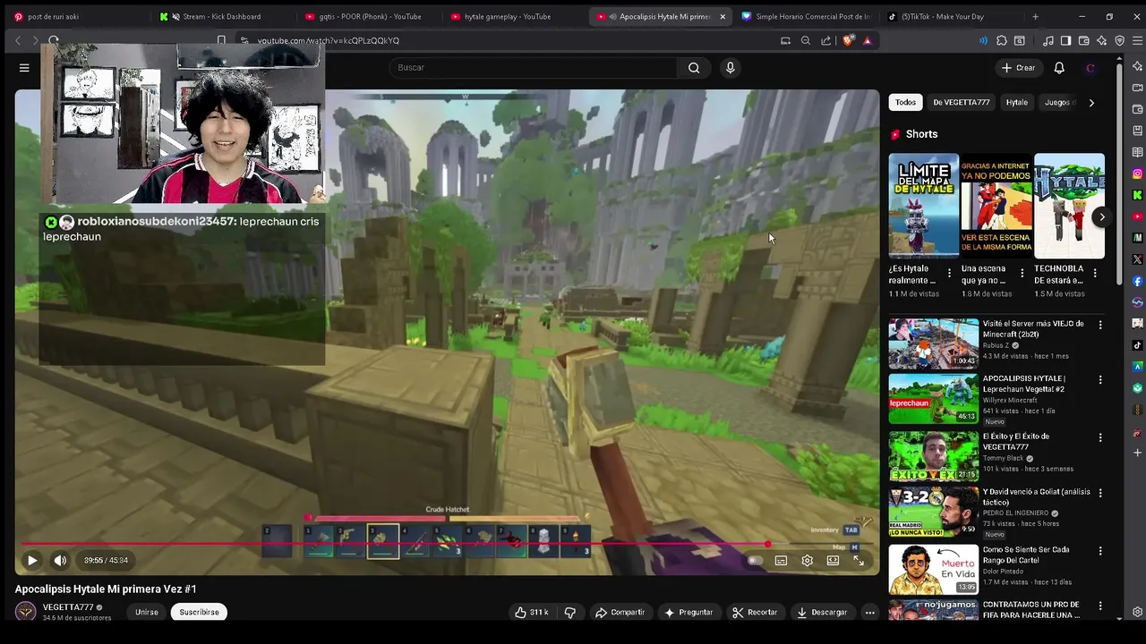Switch to the 'Stream - Kick Dashboard' tab
The image size is (1146, 644).
tap(222, 16)
